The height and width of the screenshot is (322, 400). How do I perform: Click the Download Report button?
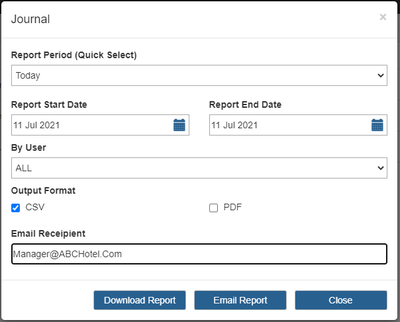pos(140,300)
